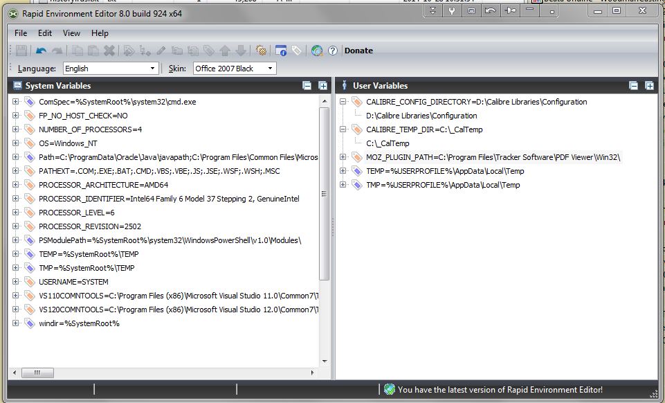The height and width of the screenshot is (403, 665).
Task: Click the Redo toolbar arrow
Action: tap(57, 51)
